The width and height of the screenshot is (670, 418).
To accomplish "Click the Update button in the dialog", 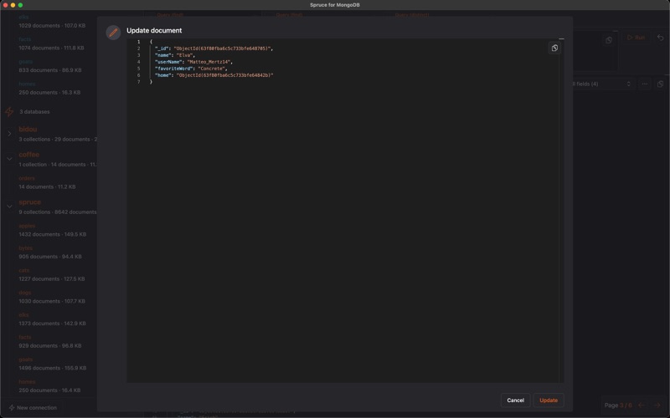I will [549, 400].
